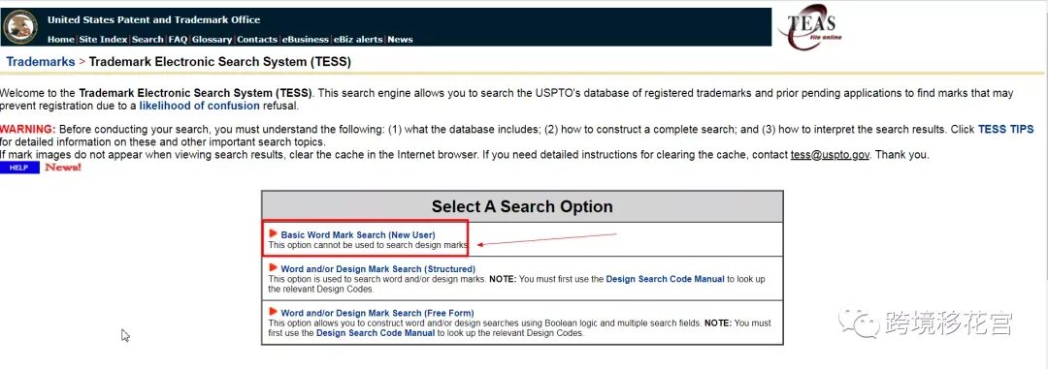This screenshot has width=1048, height=369.
Task: Open Word and/or Design Mark Search (Structured)
Action: click(377, 269)
